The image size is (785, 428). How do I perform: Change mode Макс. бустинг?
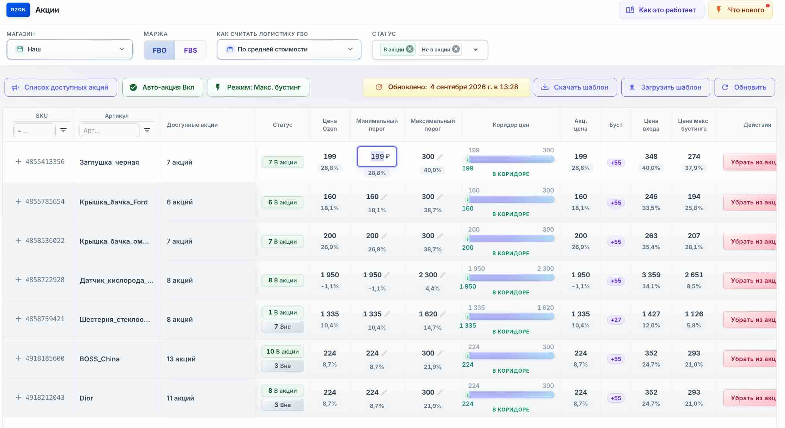click(x=258, y=87)
